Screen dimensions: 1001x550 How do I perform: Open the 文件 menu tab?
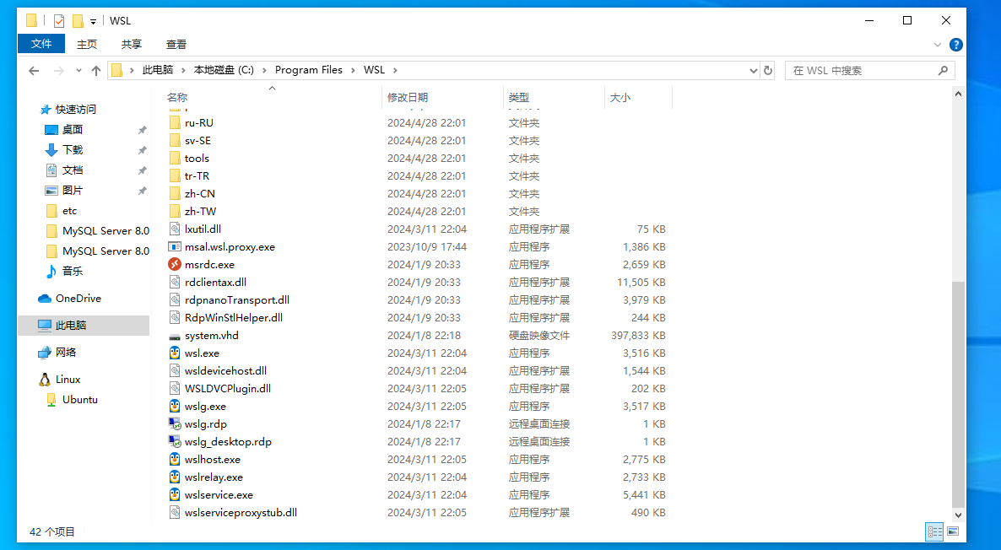(x=41, y=44)
